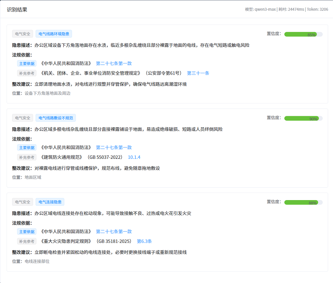This screenshot has width=333, height=283.
Task: Open the 10.1.4 clause link
Action: [134, 157]
